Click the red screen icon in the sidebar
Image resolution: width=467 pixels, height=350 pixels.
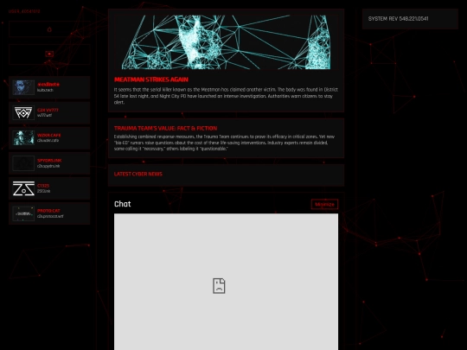click(x=49, y=54)
